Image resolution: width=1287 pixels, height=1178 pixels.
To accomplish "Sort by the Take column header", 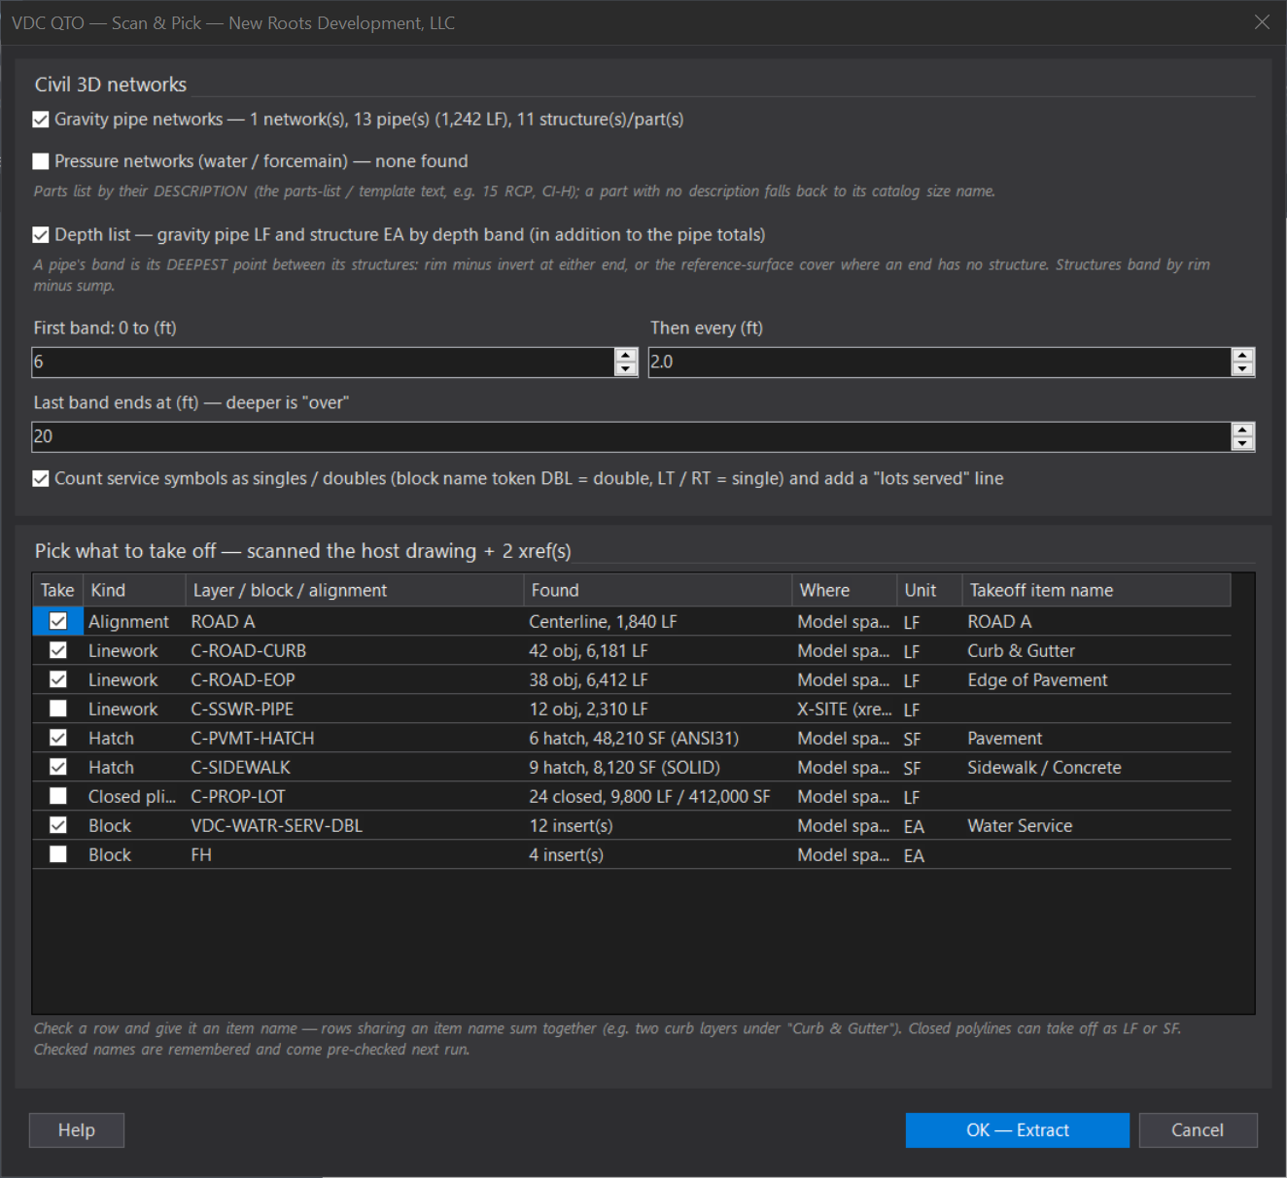I will point(57,590).
